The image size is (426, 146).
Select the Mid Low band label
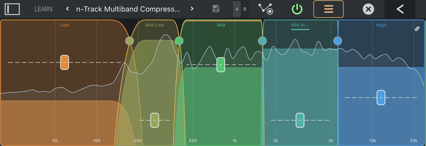(155, 25)
